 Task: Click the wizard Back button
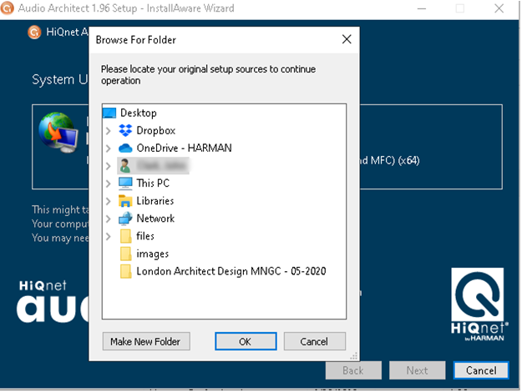point(353,370)
